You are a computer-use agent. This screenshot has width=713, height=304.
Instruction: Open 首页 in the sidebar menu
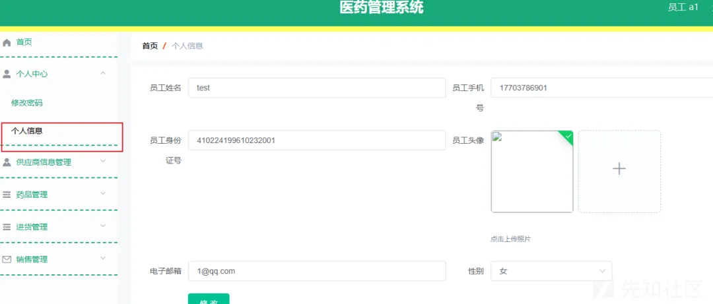[x=24, y=42]
